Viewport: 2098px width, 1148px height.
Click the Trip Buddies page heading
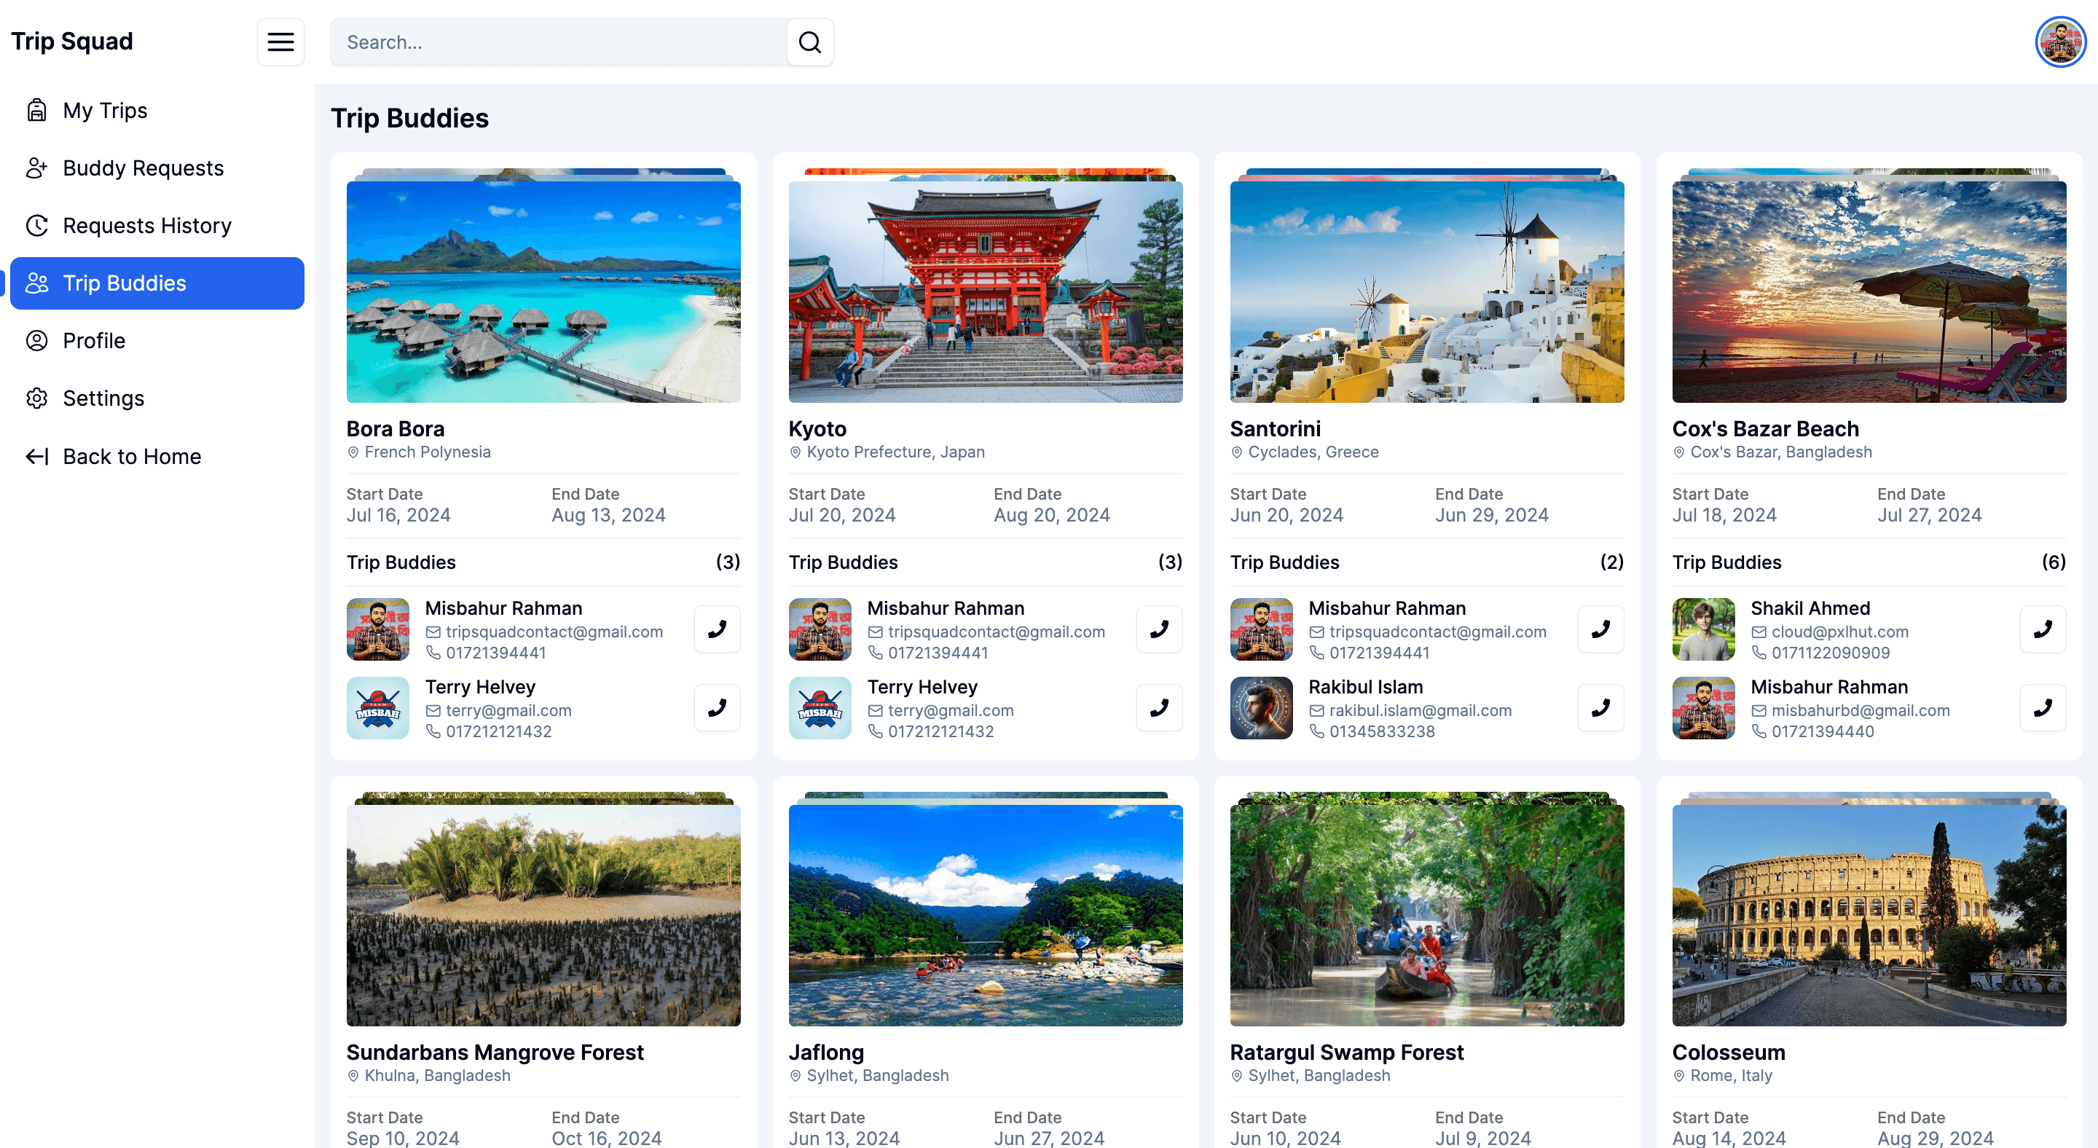[409, 118]
